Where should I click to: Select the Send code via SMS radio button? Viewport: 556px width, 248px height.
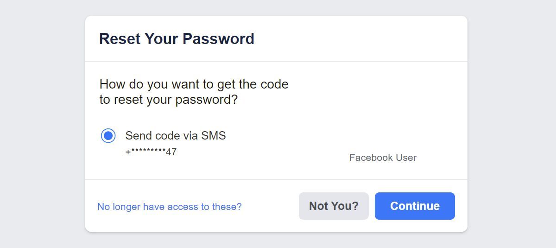pos(108,136)
